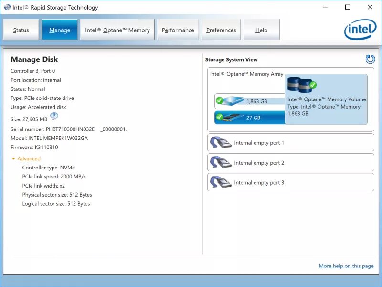Click Controller 3, Port 0 text
This screenshot has width=382, height=287.
click(33, 71)
